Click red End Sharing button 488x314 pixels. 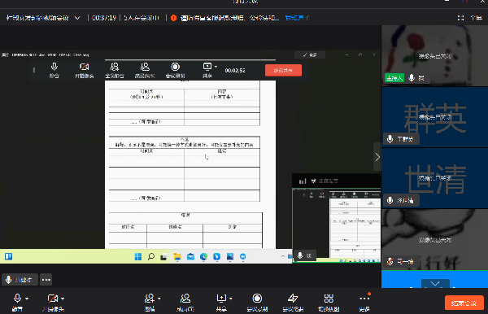coord(283,70)
